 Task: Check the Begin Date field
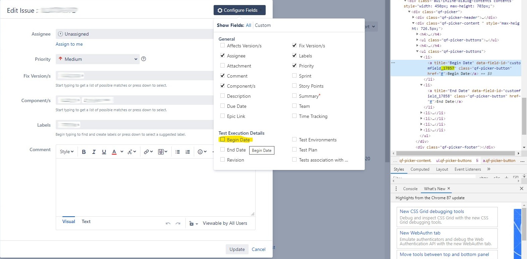[x=222, y=139]
